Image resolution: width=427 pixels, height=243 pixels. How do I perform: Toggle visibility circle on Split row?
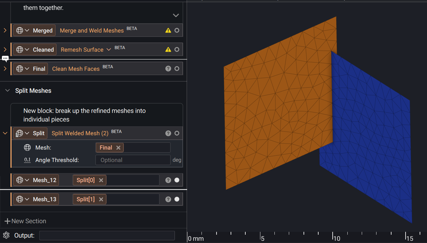tap(177, 133)
